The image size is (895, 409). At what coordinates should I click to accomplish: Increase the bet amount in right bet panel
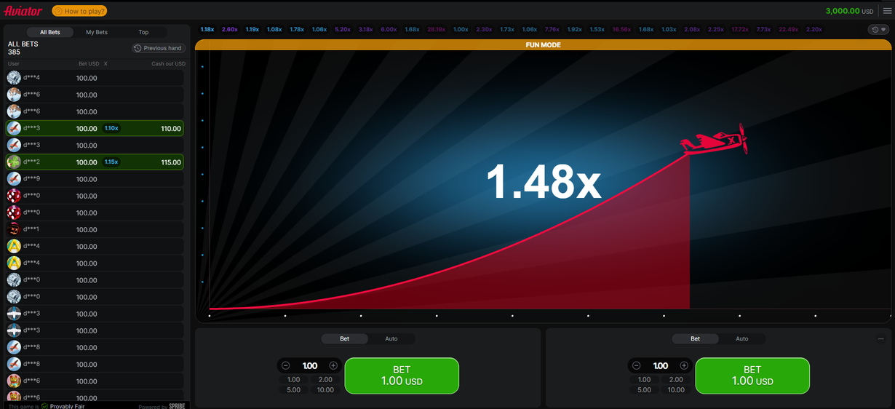click(684, 365)
